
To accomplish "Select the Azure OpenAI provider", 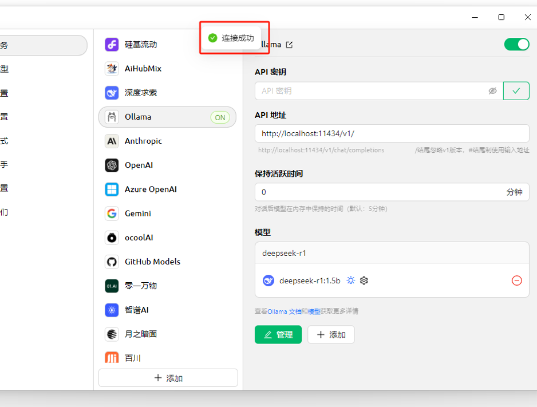I will (x=167, y=189).
